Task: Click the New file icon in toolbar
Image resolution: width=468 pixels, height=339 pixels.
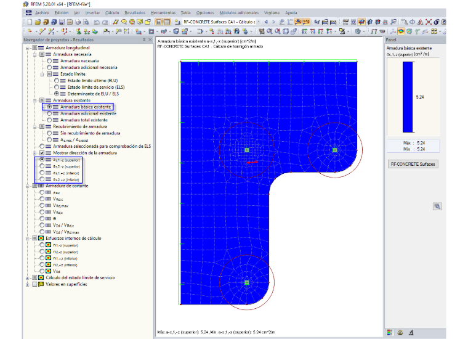Action: [x=30, y=22]
